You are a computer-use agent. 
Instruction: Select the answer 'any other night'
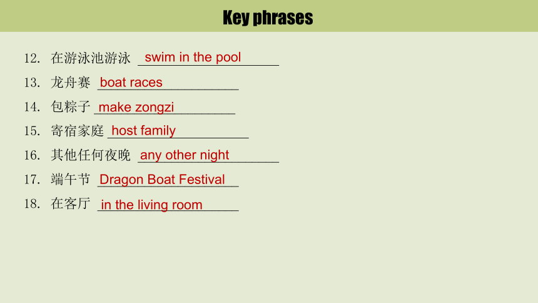click(185, 155)
